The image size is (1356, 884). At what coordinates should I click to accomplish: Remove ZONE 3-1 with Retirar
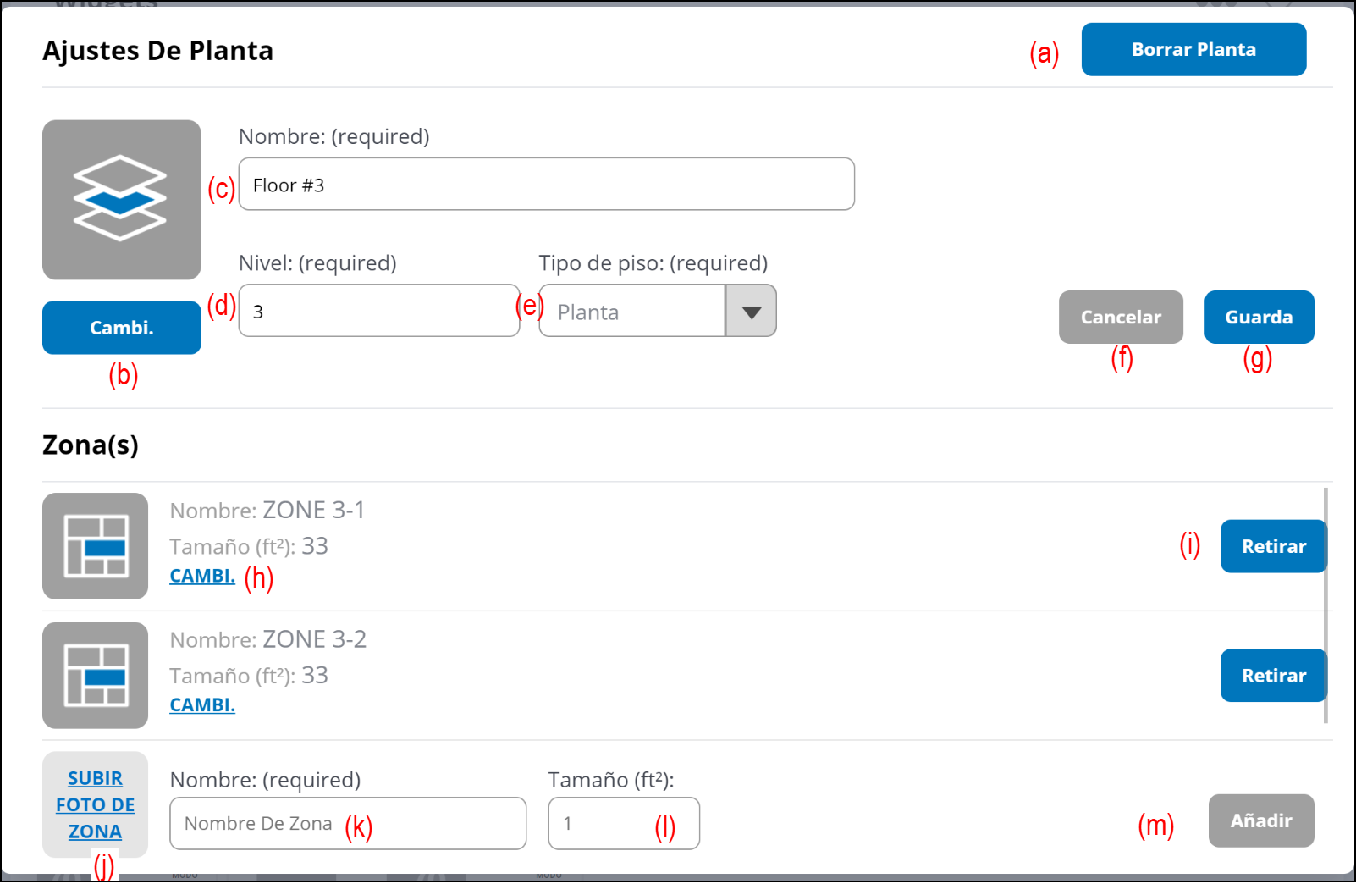[x=1273, y=547]
